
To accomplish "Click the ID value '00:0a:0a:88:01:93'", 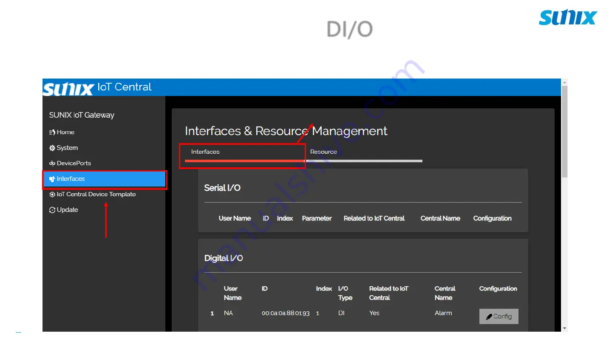I will click(x=286, y=313).
